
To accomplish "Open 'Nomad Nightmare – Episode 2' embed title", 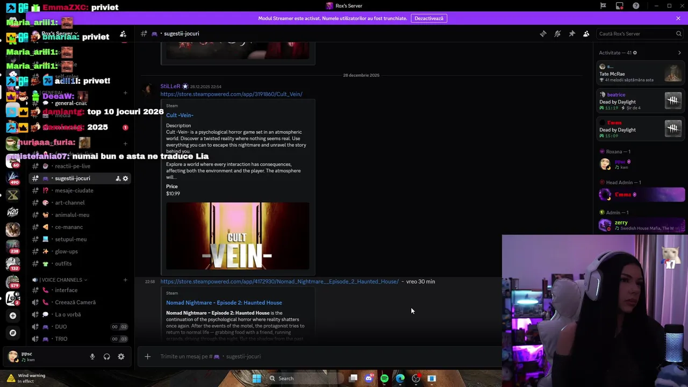I will pos(224,303).
